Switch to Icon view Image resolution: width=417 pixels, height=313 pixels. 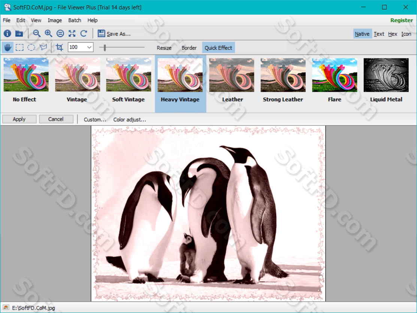coord(406,34)
